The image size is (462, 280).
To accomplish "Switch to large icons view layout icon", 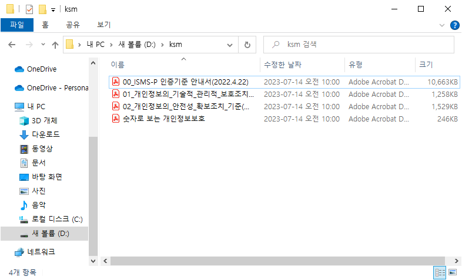I will [x=453, y=272].
